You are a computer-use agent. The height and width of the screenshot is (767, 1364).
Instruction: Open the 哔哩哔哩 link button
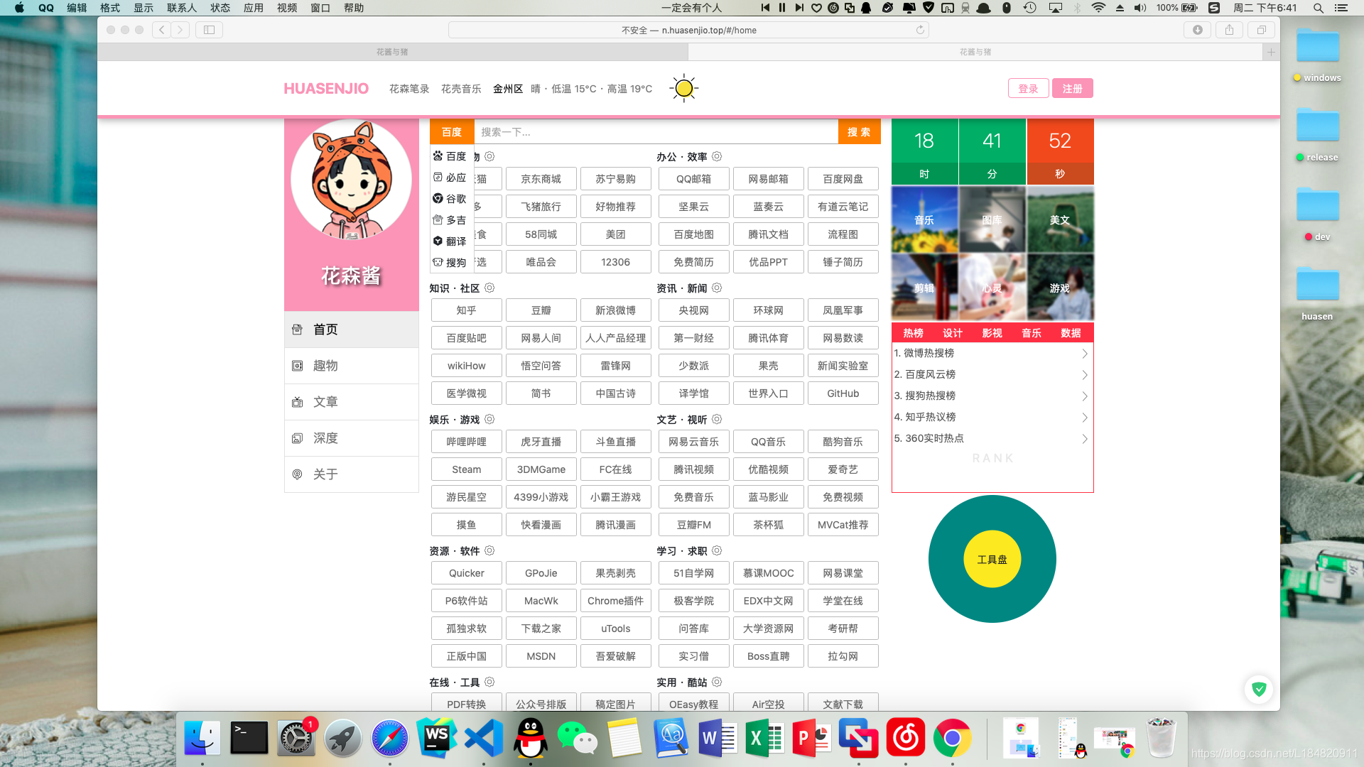point(466,442)
